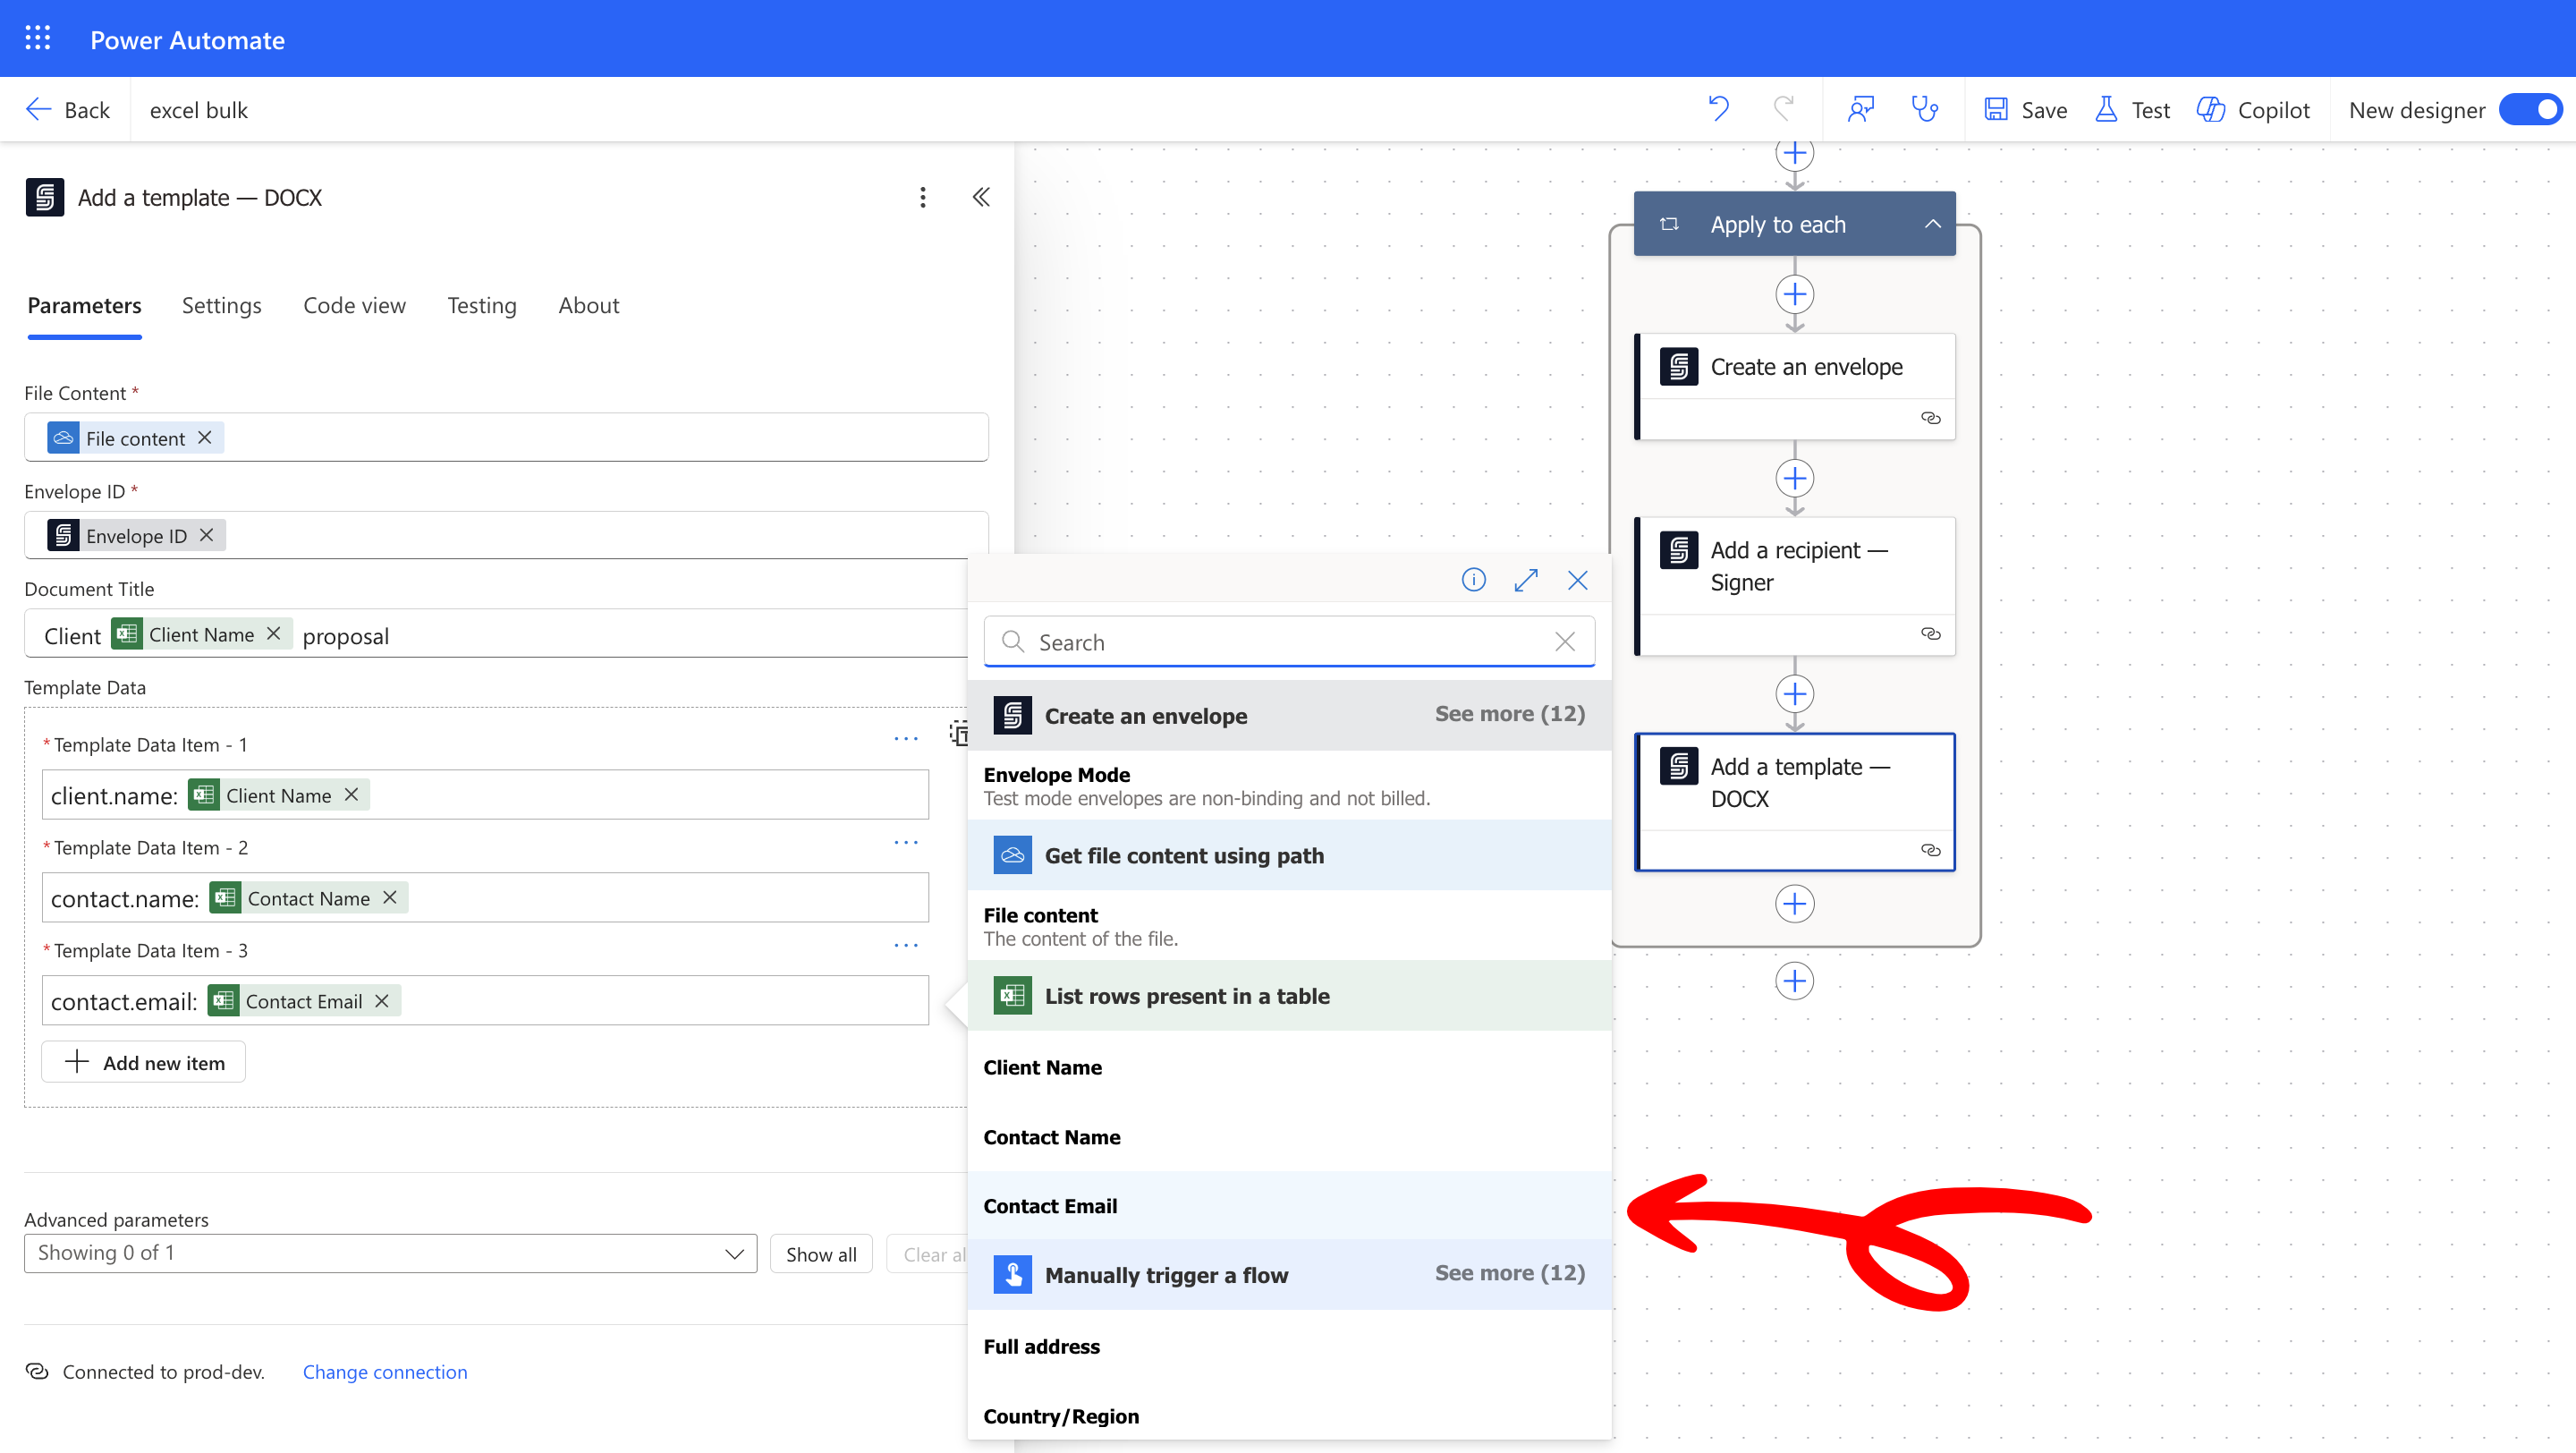Remove the Contact Email token from item 3
This screenshot has width=2576, height=1453.
coord(382,1001)
